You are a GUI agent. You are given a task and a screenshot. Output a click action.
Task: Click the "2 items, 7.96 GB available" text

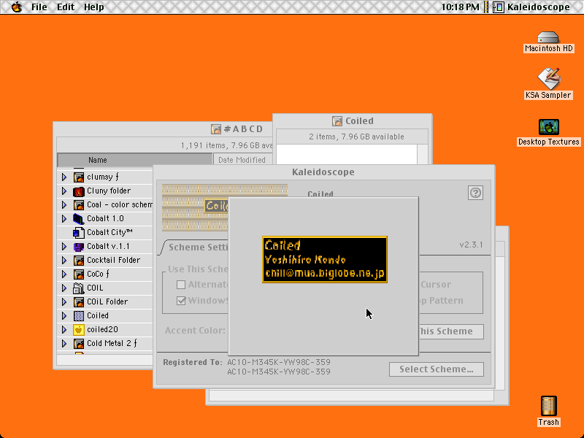point(356,137)
